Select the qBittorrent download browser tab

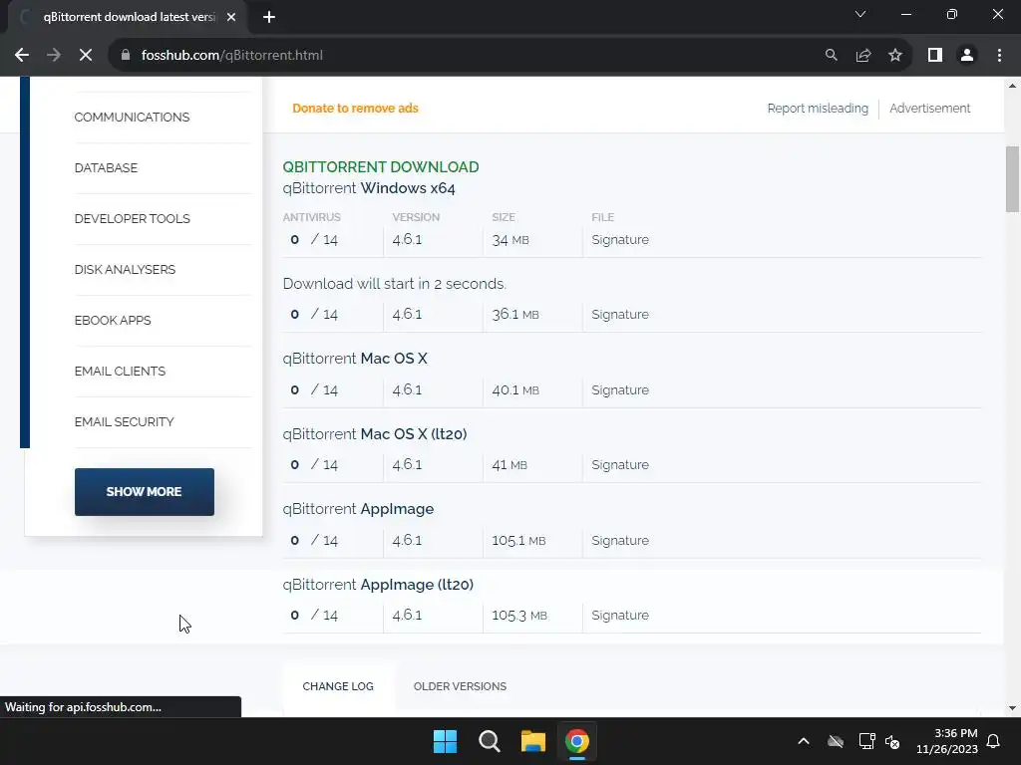point(129,17)
